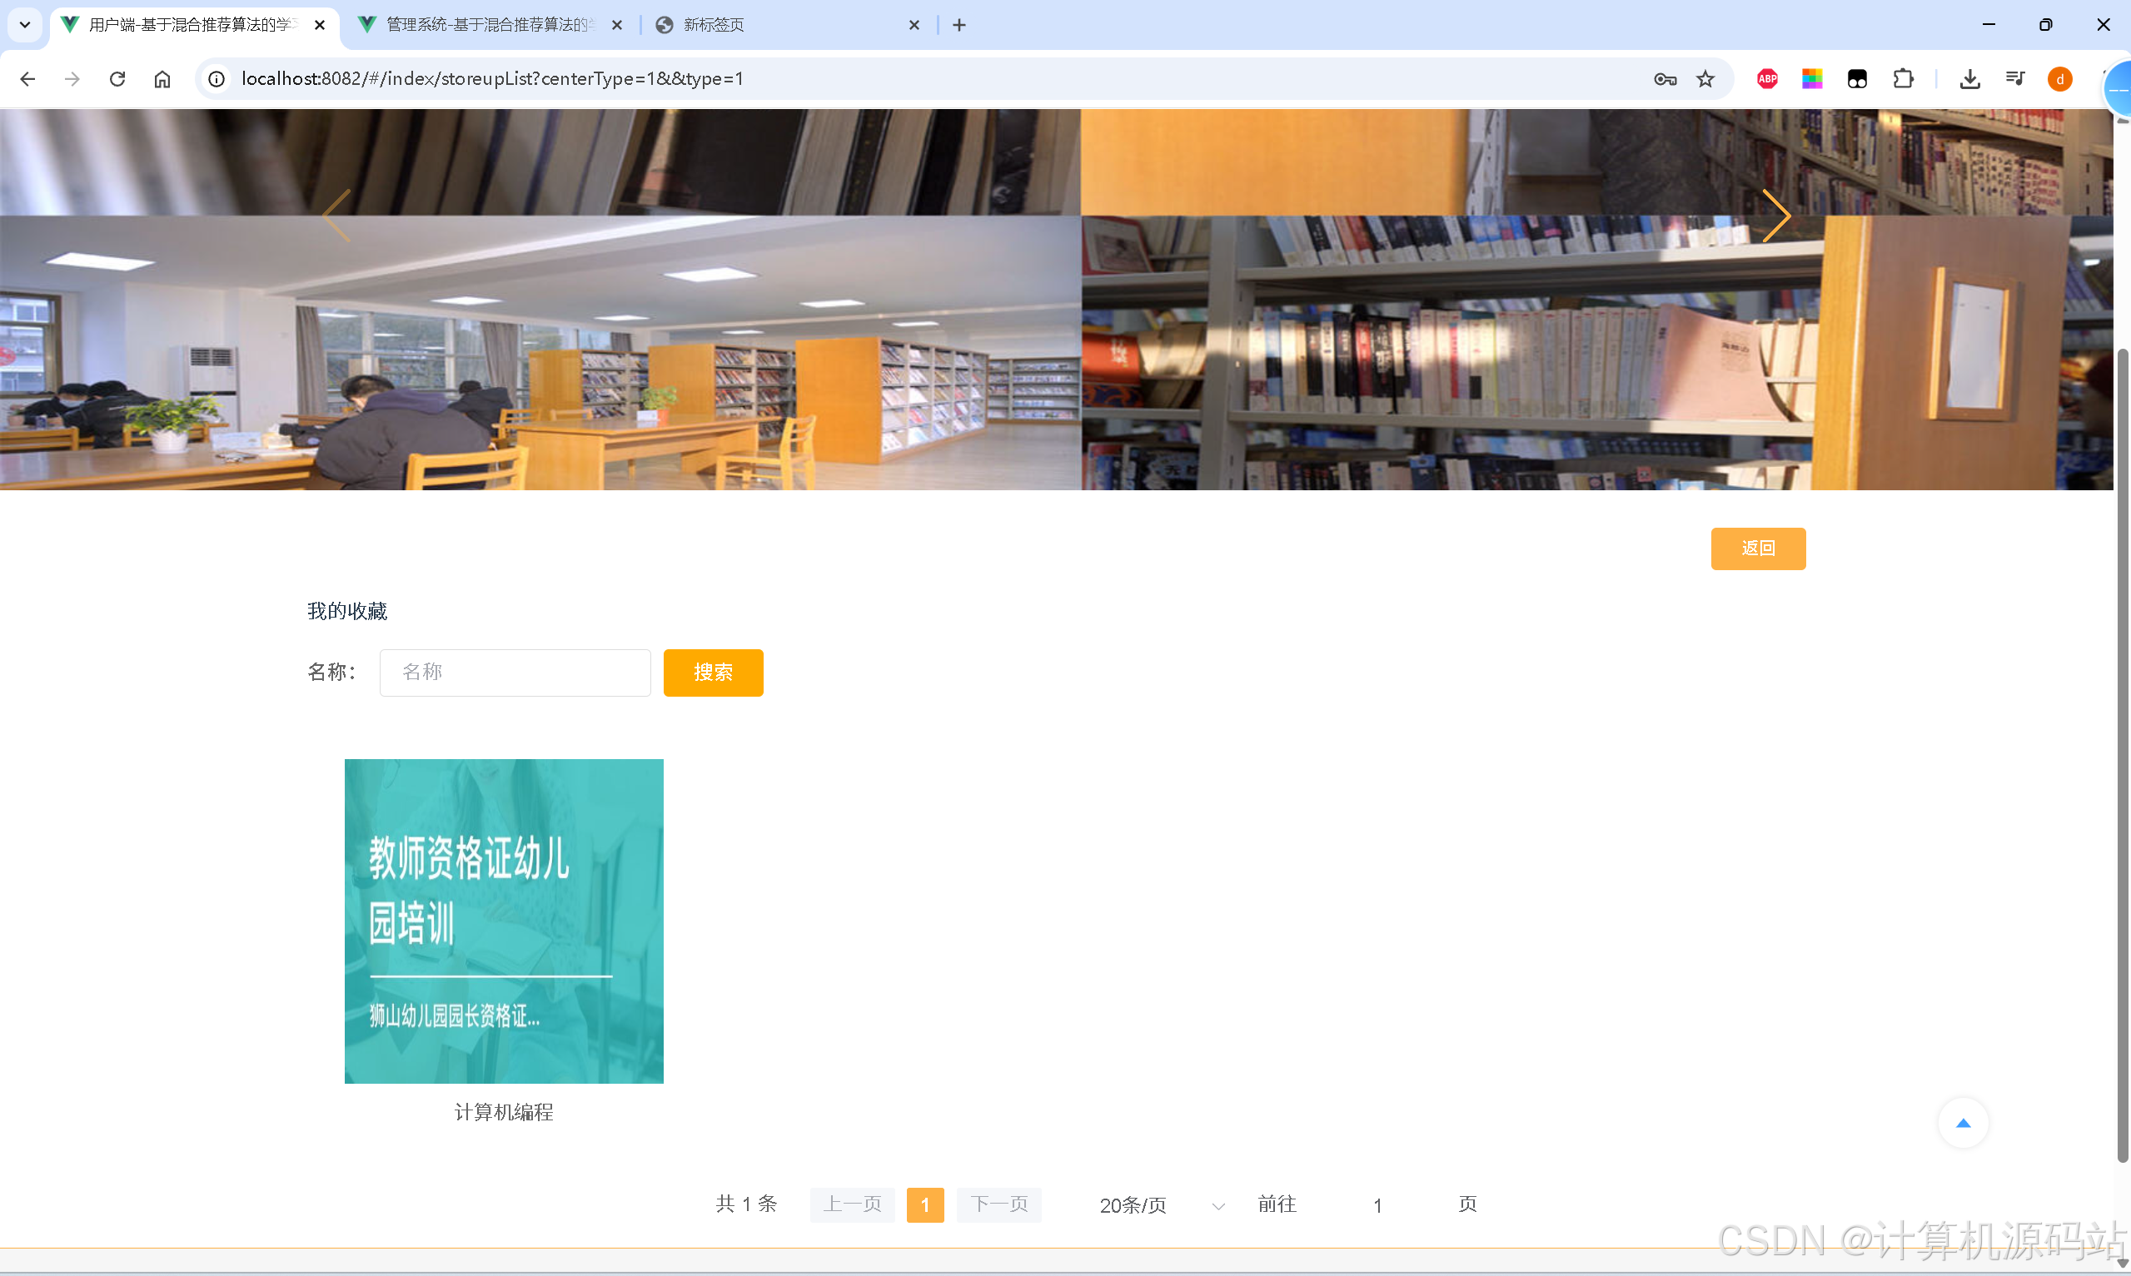Click the 搜索 search button
The width and height of the screenshot is (2131, 1276).
pyautogui.click(x=713, y=673)
